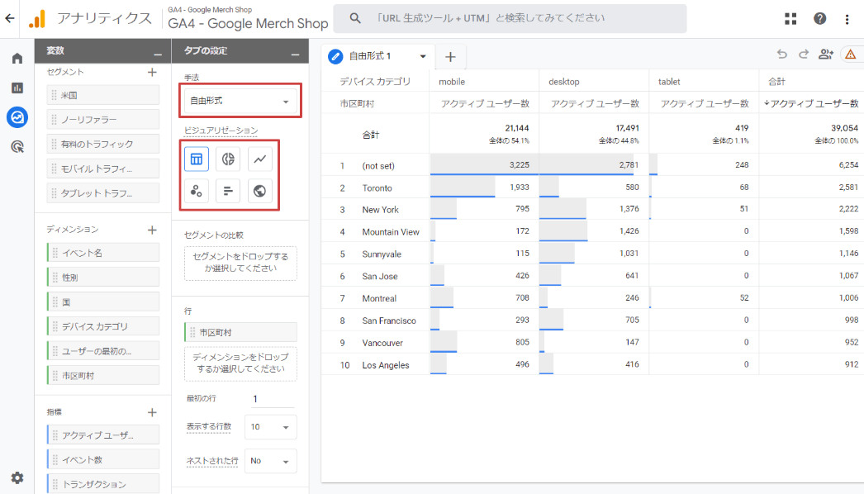Select the 有料のトラフィック segment
Image resolution: width=864 pixels, height=494 pixels.
[x=103, y=144]
